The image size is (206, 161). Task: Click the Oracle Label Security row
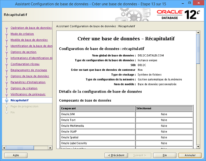126,143
